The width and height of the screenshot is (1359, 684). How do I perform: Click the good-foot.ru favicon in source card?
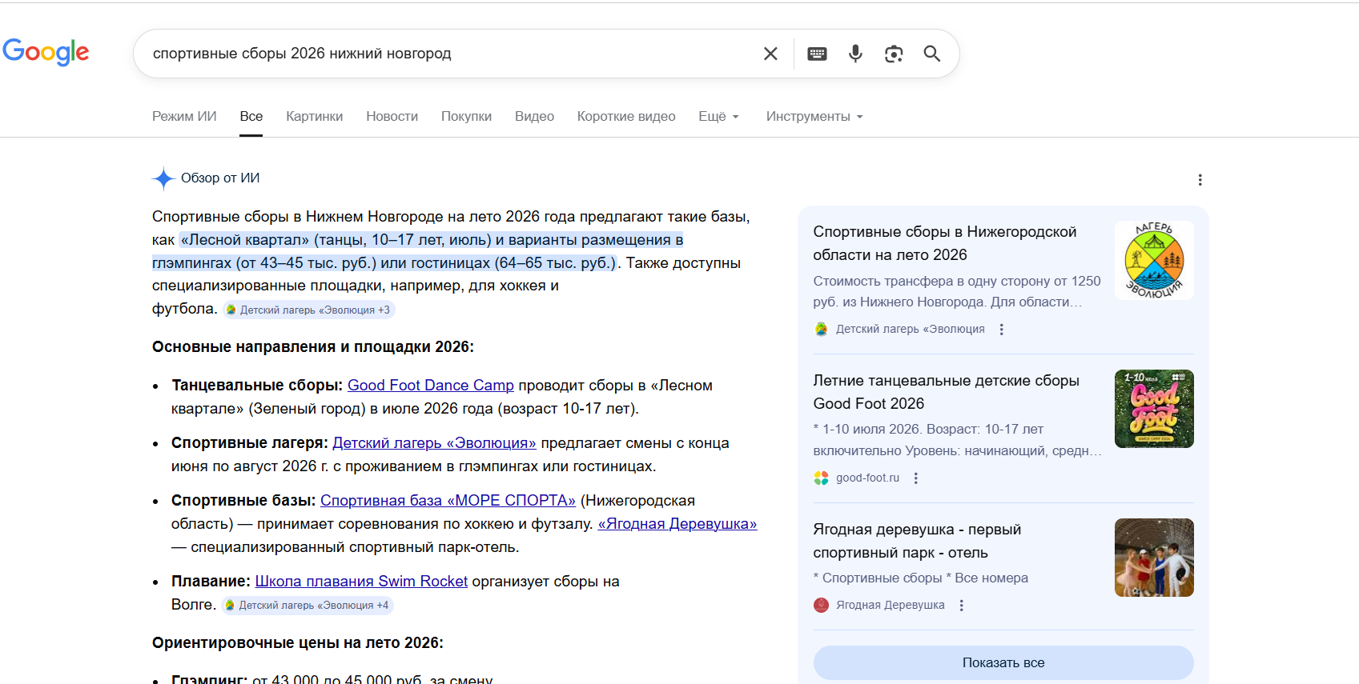click(x=821, y=478)
